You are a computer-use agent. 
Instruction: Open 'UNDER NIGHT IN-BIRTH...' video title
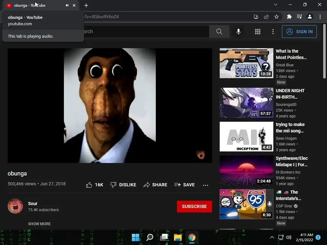point(290,94)
